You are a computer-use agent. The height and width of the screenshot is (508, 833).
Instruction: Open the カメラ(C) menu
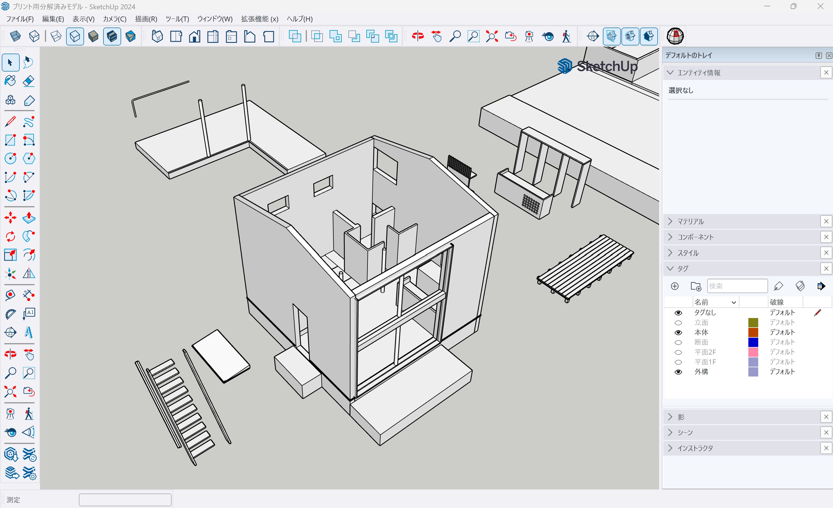click(114, 19)
